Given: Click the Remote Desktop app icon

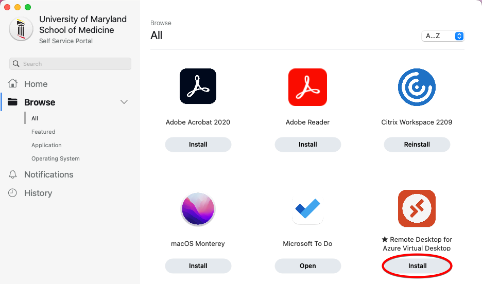Looking at the screenshot, I should [417, 208].
